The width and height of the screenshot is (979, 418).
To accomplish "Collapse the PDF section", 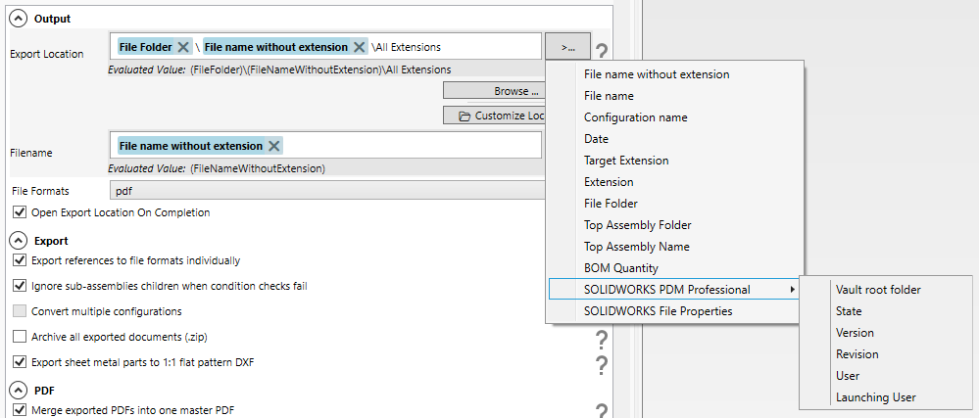I will pos(19,391).
